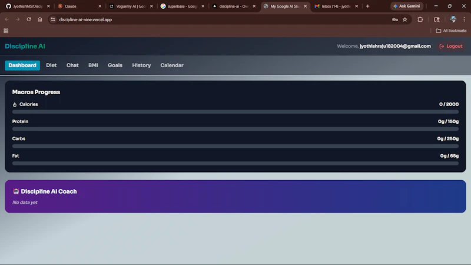Open the History tab
Viewport: 471px width, 265px height.
141,65
